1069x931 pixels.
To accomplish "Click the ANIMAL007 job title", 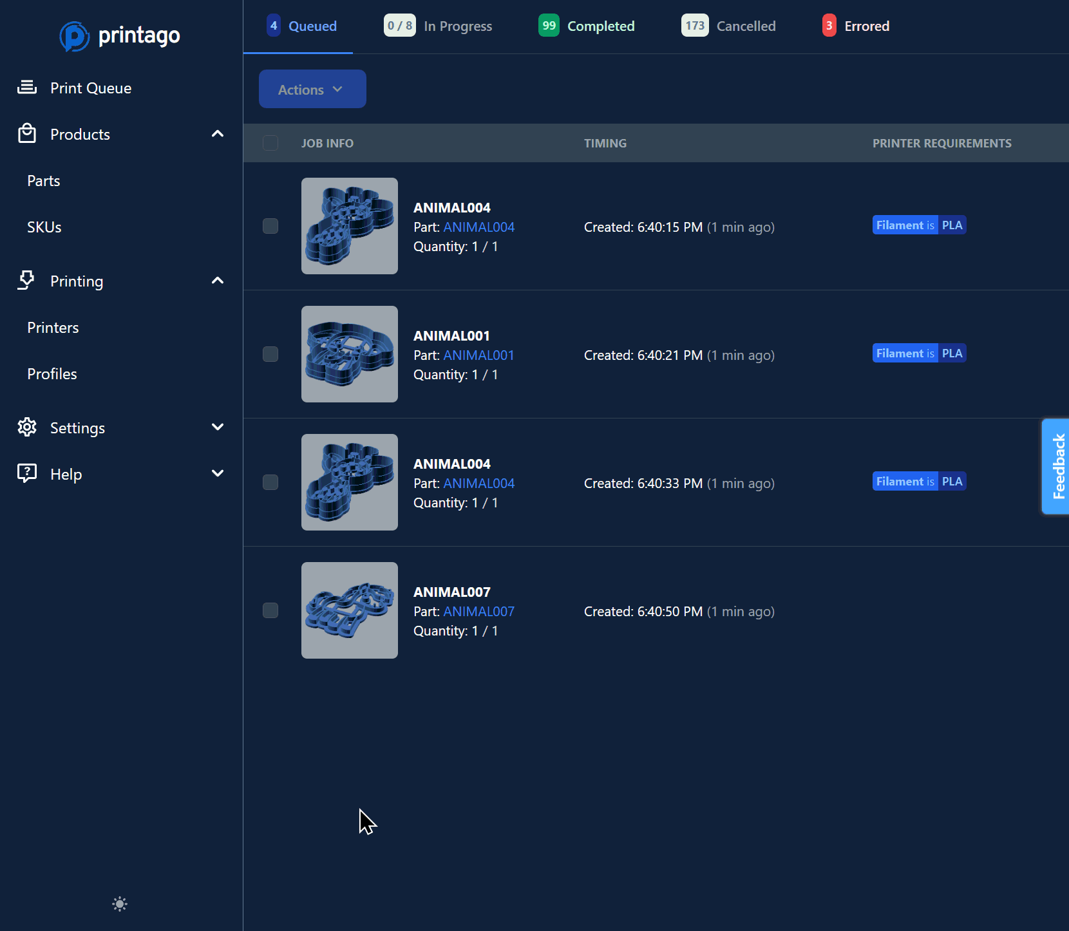I will (x=452, y=592).
